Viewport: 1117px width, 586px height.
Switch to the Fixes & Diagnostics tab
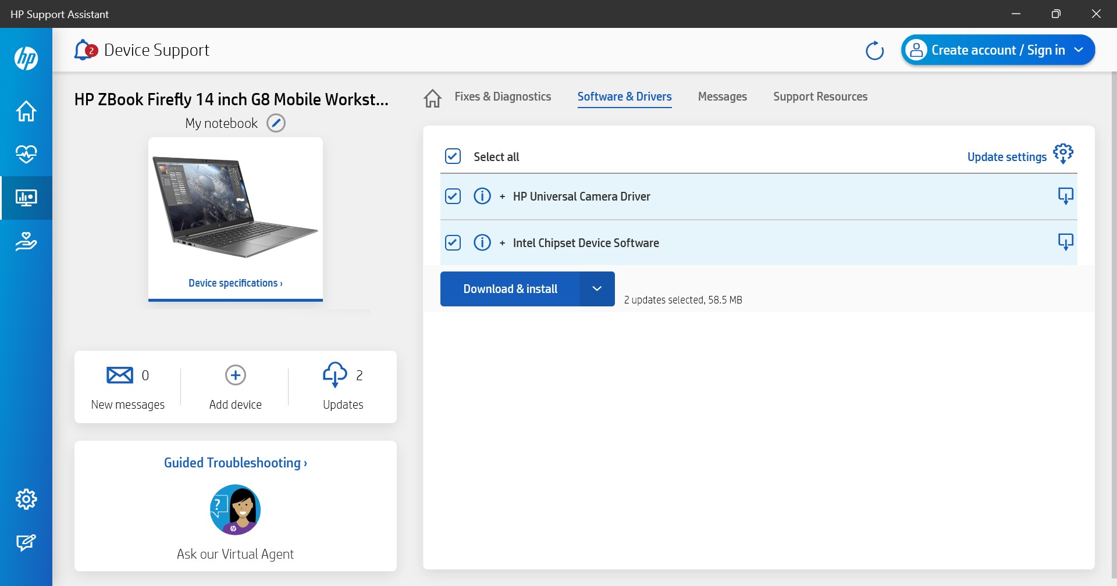[x=503, y=97]
